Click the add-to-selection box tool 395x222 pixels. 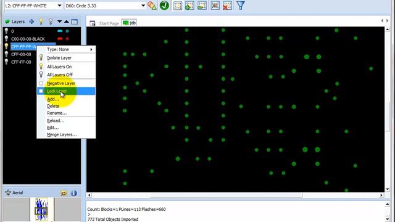[189, 6]
